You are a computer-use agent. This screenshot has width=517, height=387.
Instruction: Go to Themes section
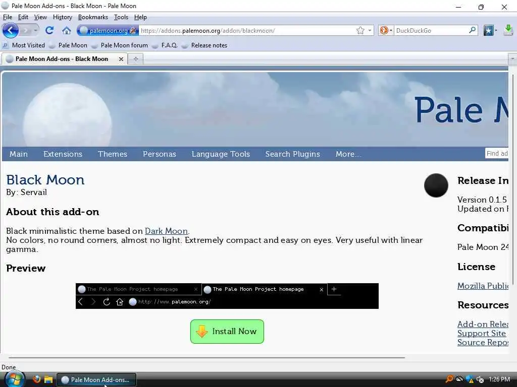(x=113, y=154)
